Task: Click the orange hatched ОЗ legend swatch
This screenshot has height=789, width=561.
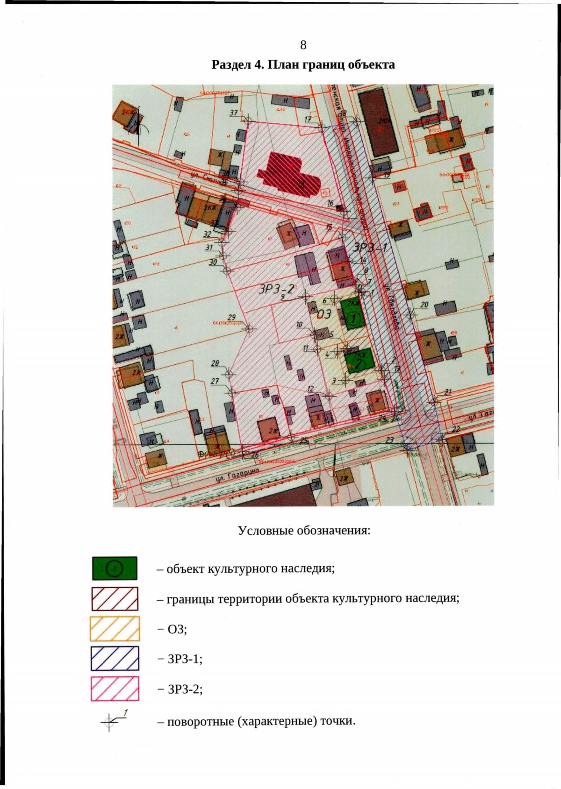Action: (x=115, y=629)
